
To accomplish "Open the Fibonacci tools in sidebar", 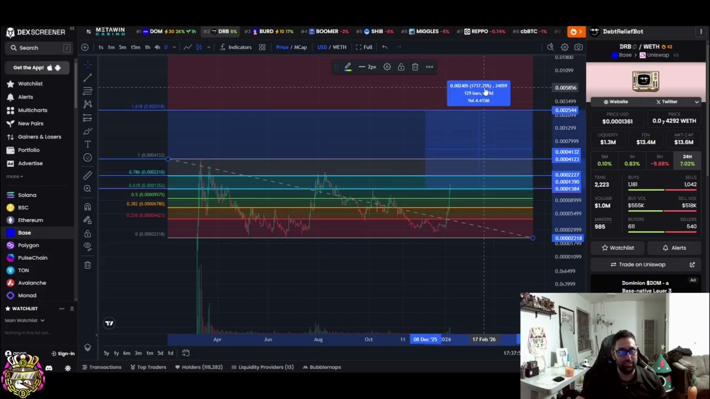I will coord(88,91).
